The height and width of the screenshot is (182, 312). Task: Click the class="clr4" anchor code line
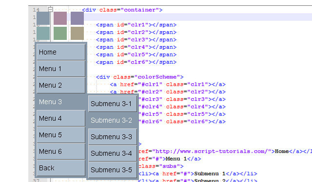click(x=182, y=107)
